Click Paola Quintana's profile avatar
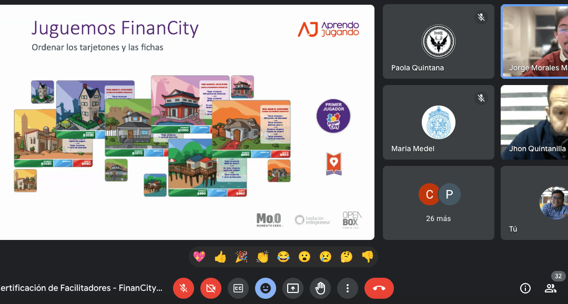Screen dimensions: 568x304 438,41
